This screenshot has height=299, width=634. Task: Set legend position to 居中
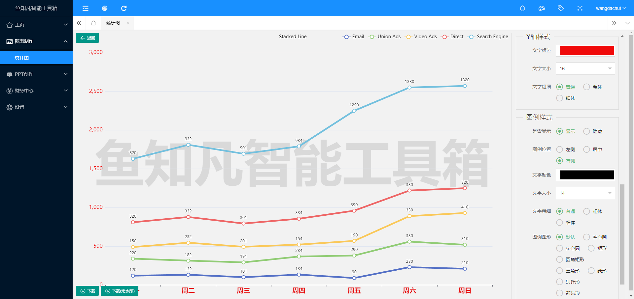pyautogui.click(x=593, y=149)
